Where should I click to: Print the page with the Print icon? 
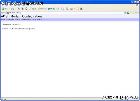pos(67,9)
